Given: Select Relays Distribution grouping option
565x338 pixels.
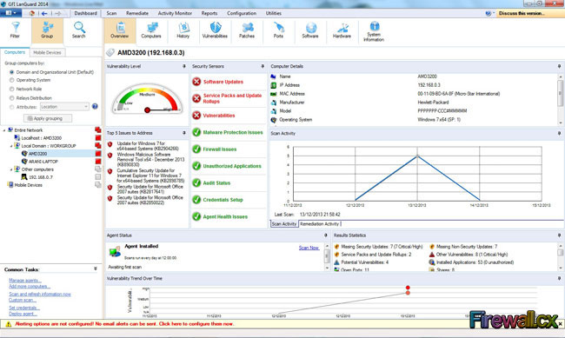Looking at the screenshot, I should 12,98.
